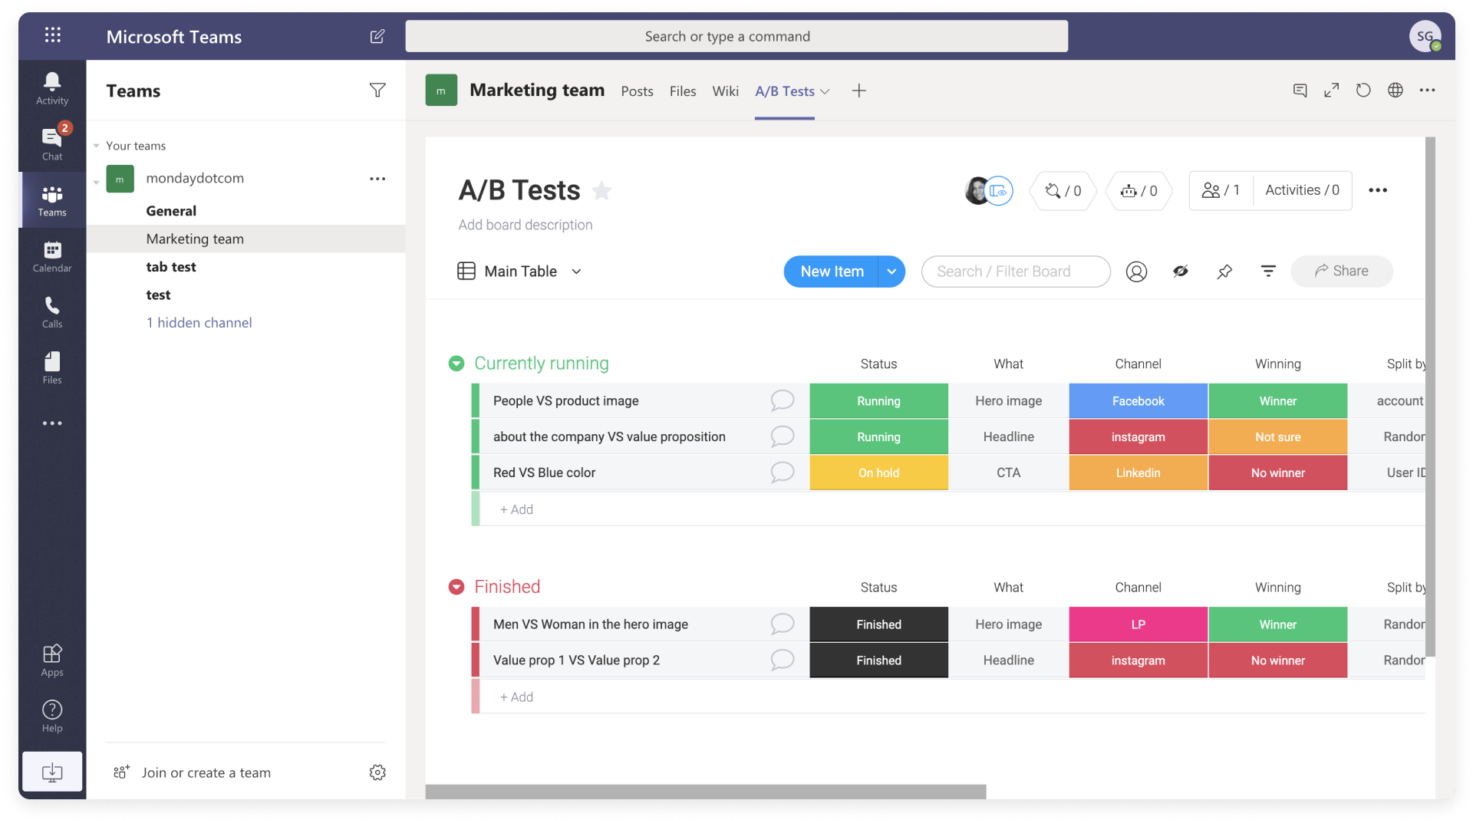Switch to the Posts tab
Screen dimensions: 1473x820
637,91
